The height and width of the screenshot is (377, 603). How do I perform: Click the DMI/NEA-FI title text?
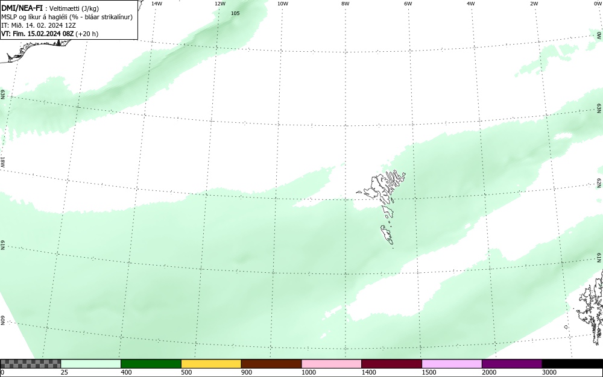pos(22,8)
